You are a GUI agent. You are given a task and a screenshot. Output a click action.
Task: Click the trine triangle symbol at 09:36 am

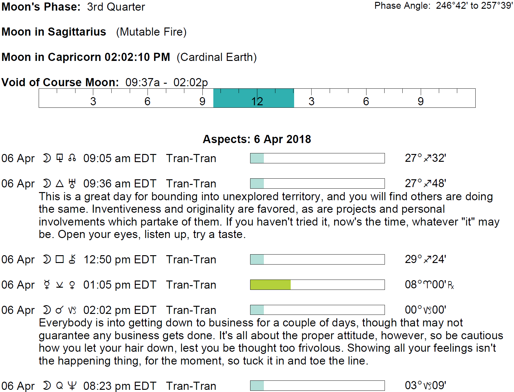[x=60, y=184]
